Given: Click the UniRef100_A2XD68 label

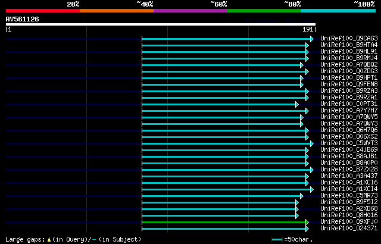Looking at the screenshot, I should pyautogui.click(x=349, y=209).
